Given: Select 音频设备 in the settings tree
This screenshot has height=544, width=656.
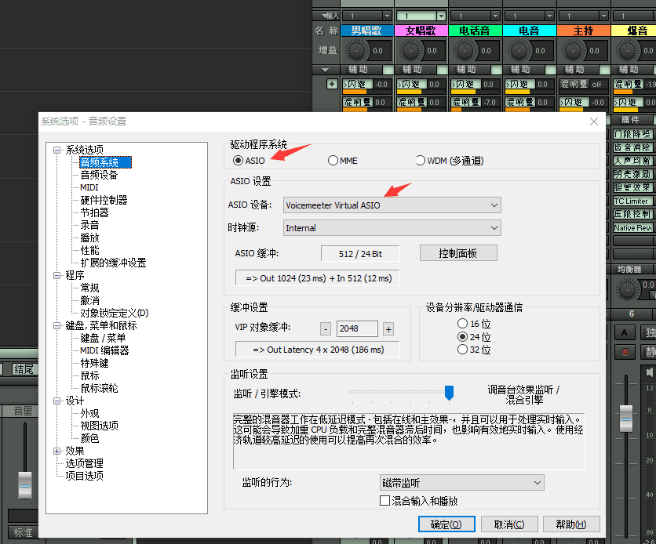Looking at the screenshot, I should 99,175.
